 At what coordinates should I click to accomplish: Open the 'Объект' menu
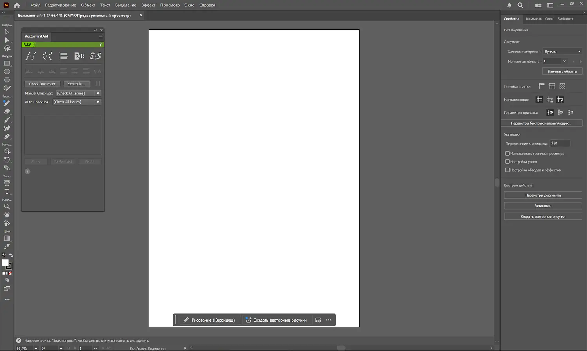[x=88, y=5]
